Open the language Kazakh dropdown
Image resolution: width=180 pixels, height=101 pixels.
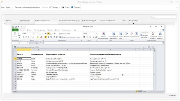point(9,7)
